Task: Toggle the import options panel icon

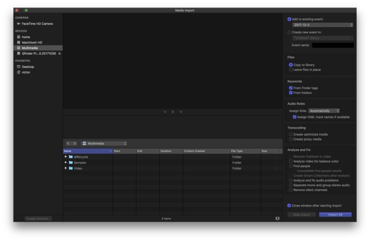Action: pos(277,218)
